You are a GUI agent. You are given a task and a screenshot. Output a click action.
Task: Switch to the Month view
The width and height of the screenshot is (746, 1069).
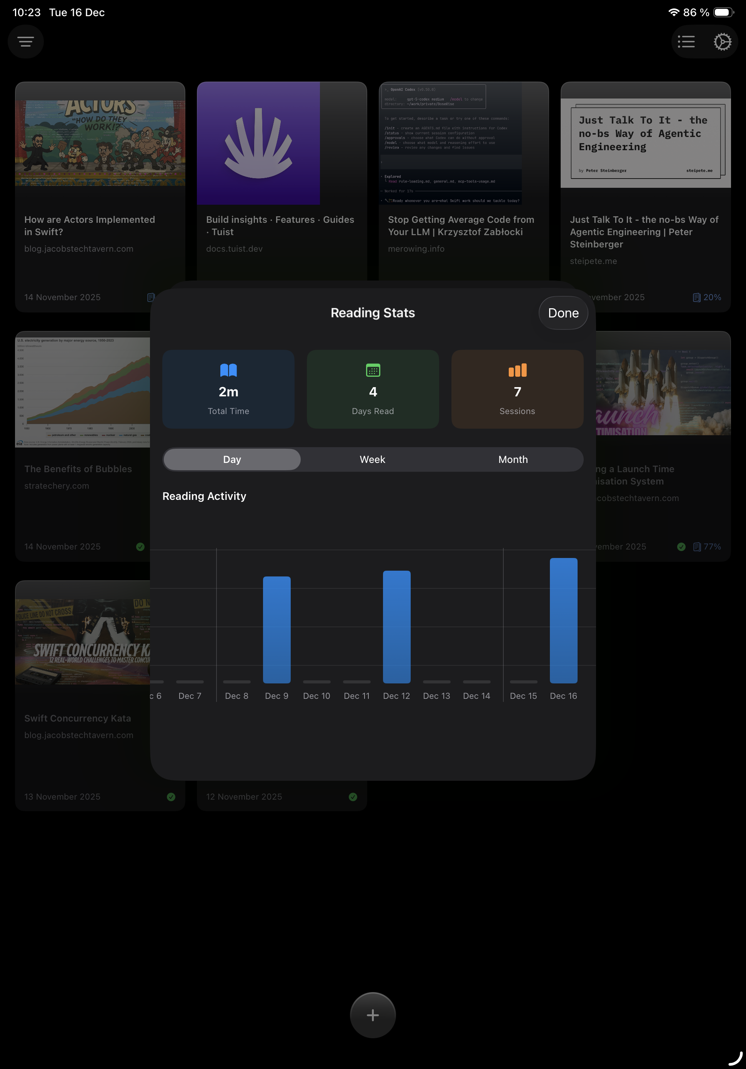pos(512,459)
